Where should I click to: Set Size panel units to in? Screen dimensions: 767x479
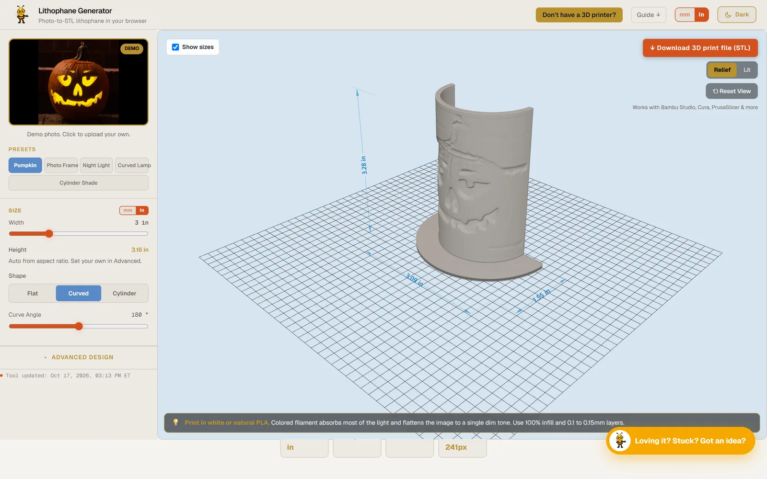coord(142,210)
